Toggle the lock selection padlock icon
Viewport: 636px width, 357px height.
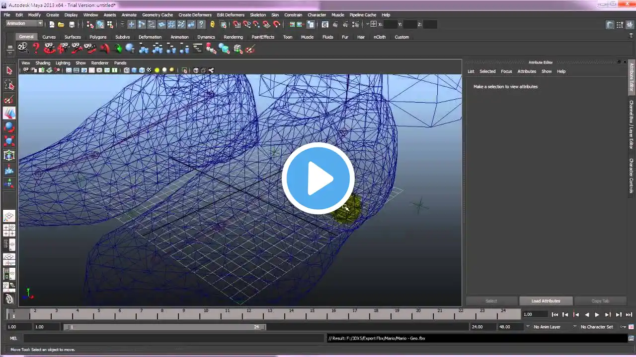[213, 24]
